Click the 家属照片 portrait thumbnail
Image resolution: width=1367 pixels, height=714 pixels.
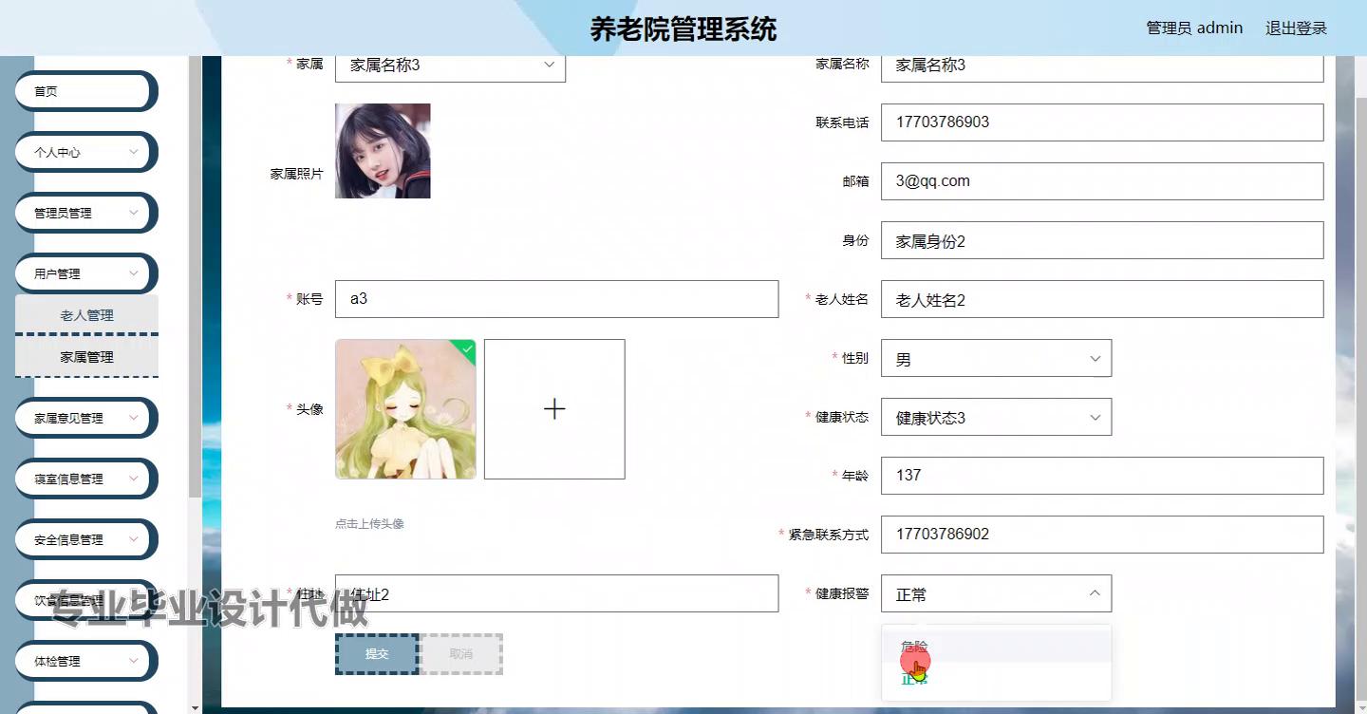[x=383, y=151]
